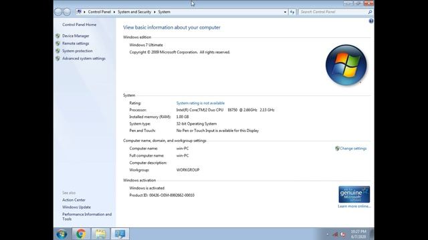This screenshot has height=240, width=428.
Task: Click the Help question mark icon
Action: pos(371,21)
